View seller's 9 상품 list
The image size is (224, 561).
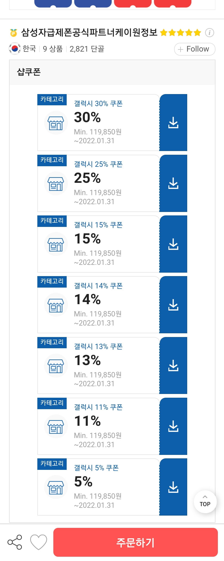click(53, 49)
